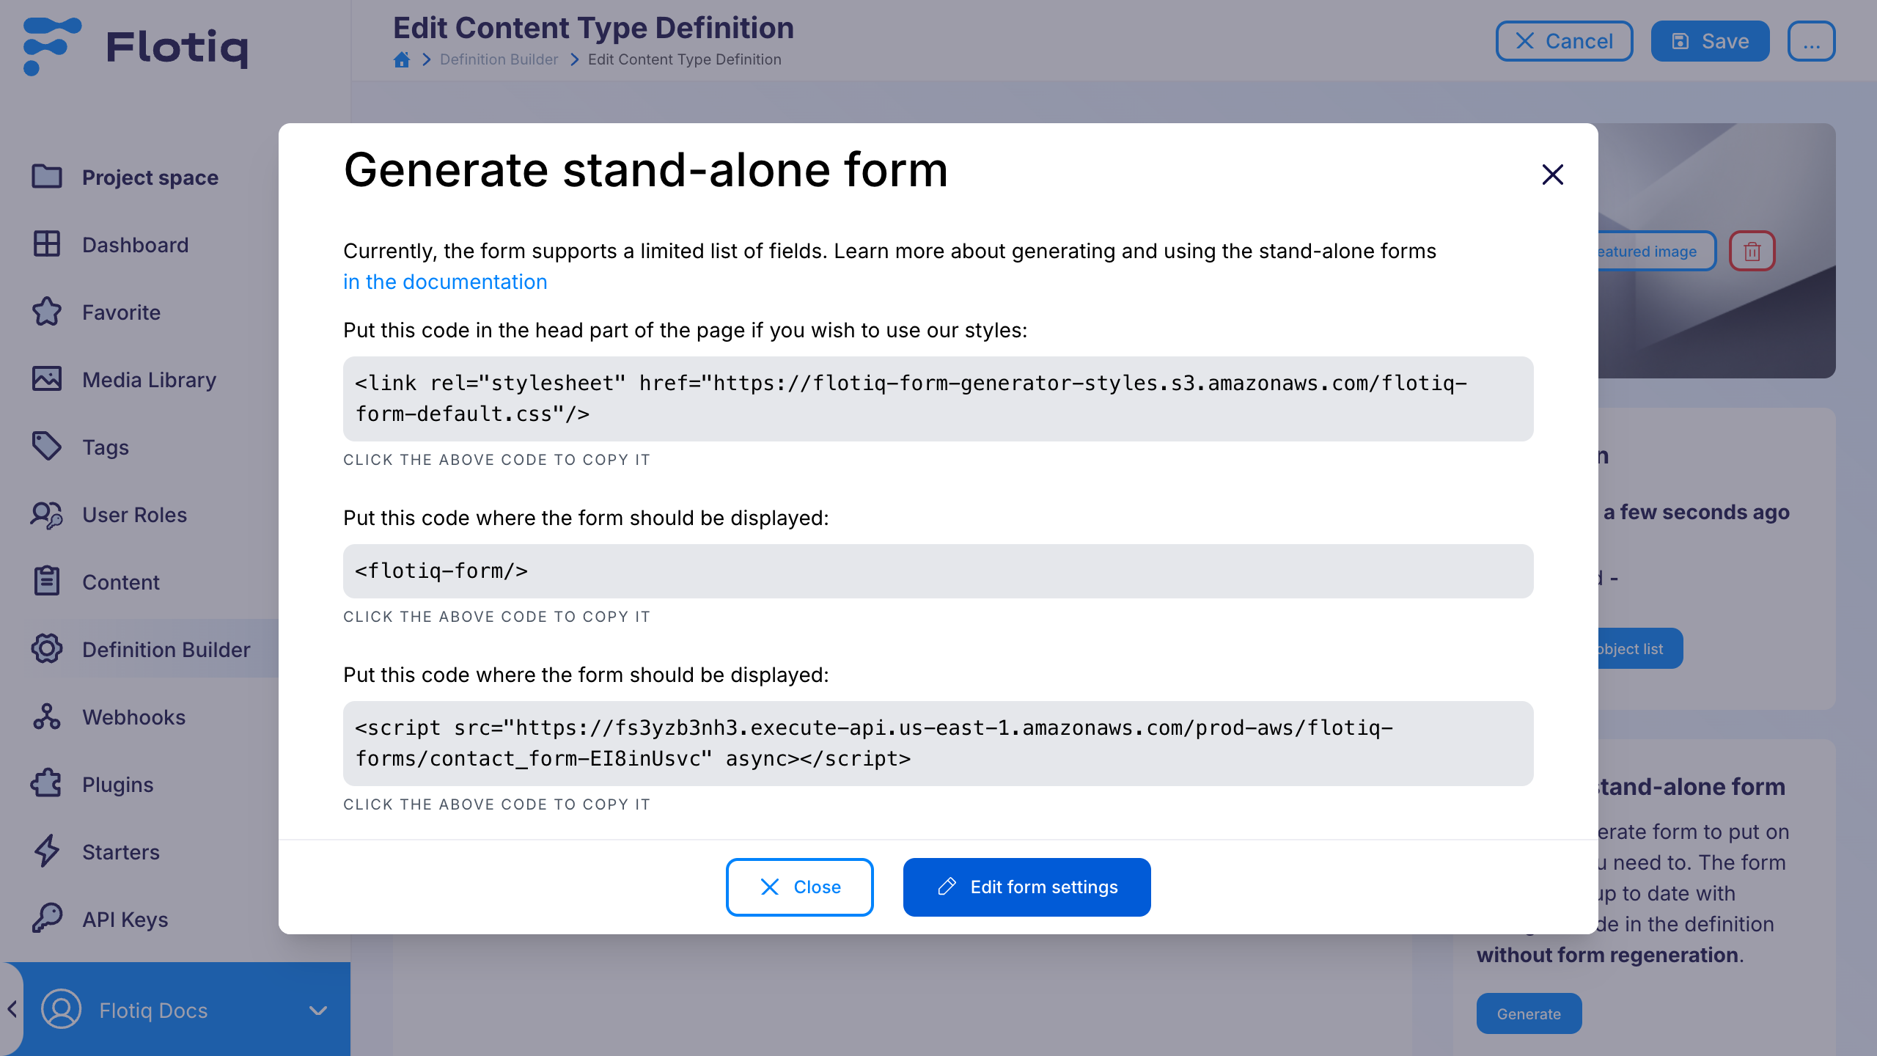Click the Plugins puzzle icon
1877x1056 pixels.
click(x=47, y=784)
